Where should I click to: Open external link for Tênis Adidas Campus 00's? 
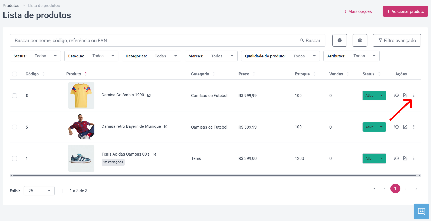(x=154, y=154)
